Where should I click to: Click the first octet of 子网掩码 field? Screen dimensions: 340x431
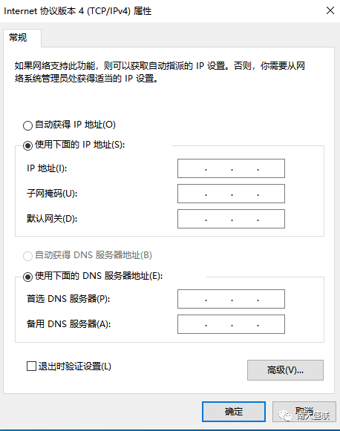[192, 194]
